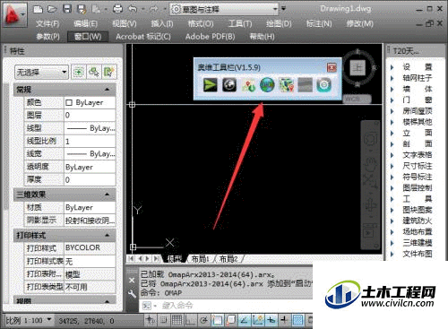The width and height of the screenshot is (448, 329).
Task: Click the Open file folder icon
Action: (x=52, y=9)
